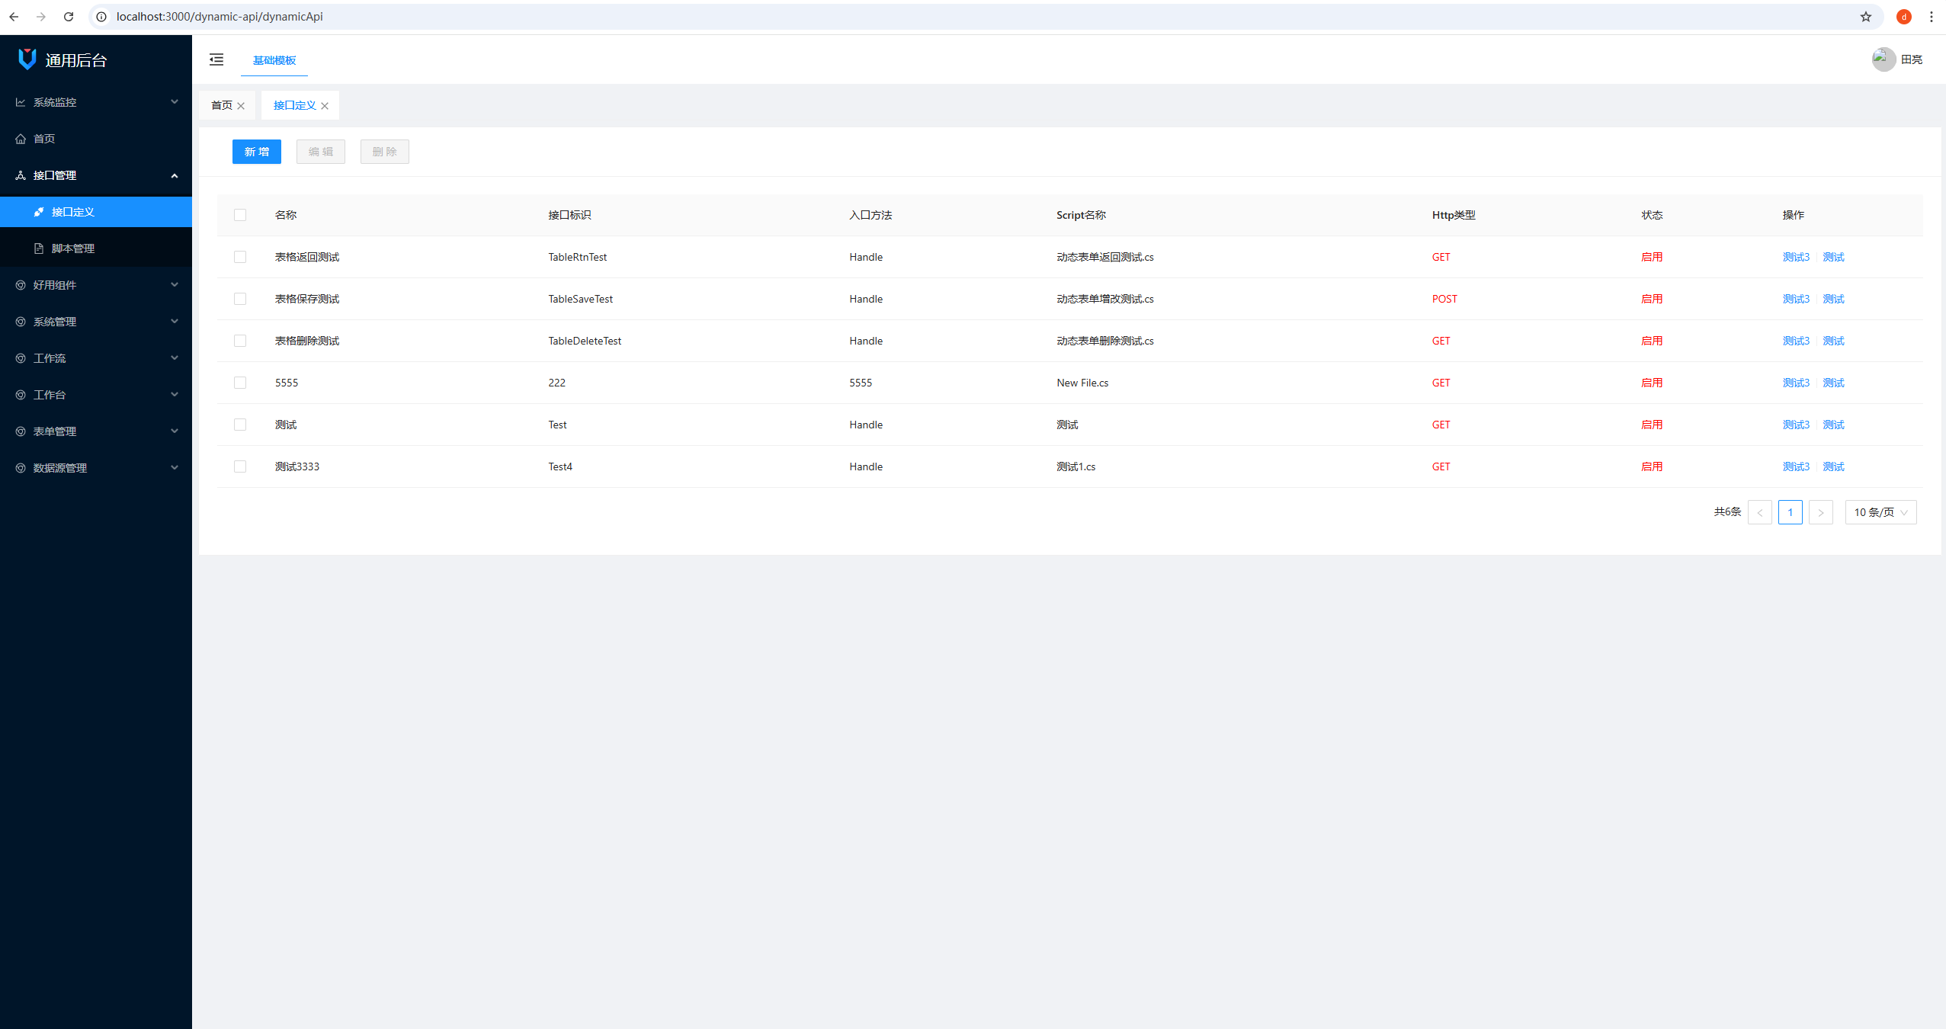Screen dimensions: 1946x1029
Task: Click the browser reload icon
Action: (x=69, y=17)
